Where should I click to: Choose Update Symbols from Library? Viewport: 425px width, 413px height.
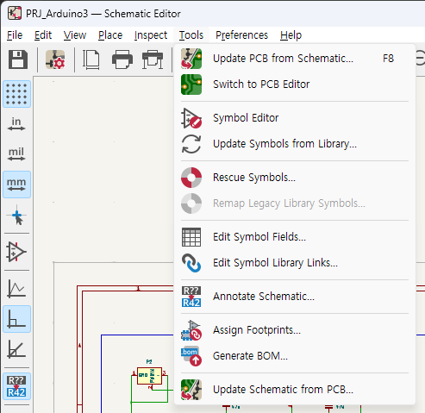[295, 144]
